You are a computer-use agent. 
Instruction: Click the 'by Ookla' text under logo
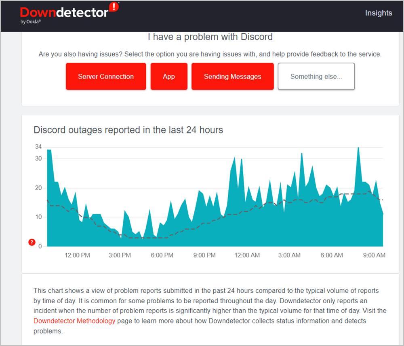30,22
